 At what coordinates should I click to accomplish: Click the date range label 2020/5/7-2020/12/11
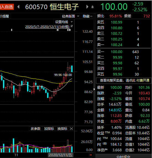[47, 27]
